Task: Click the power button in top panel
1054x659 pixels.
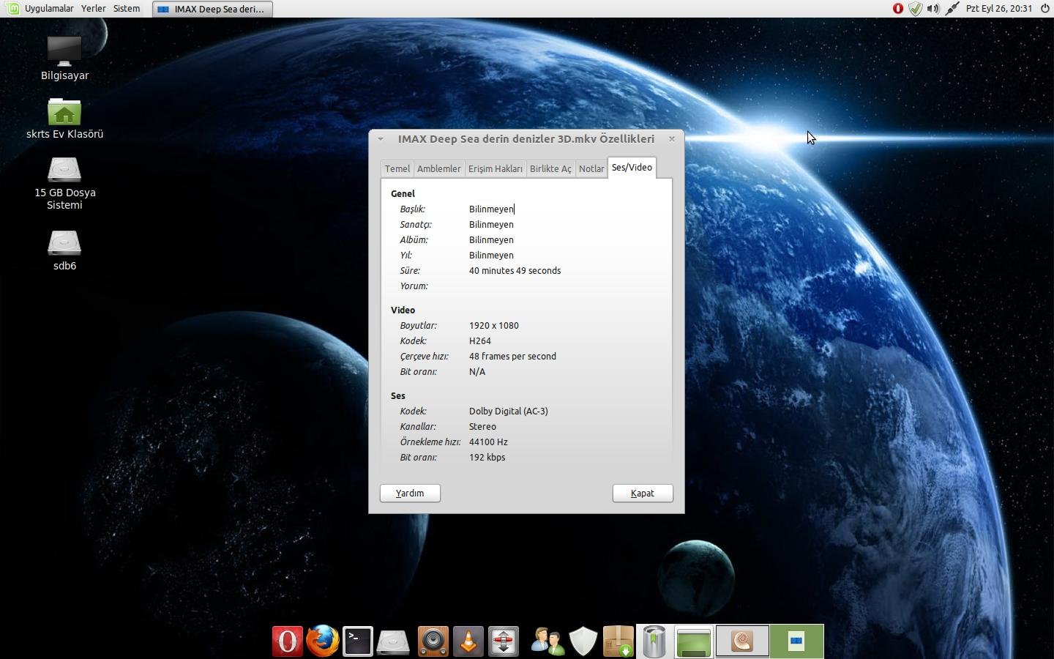Action: (x=1045, y=9)
